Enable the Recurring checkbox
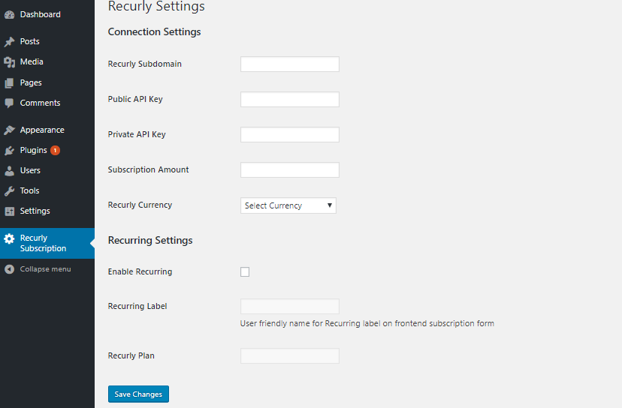This screenshot has width=622, height=408. [245, 271]
